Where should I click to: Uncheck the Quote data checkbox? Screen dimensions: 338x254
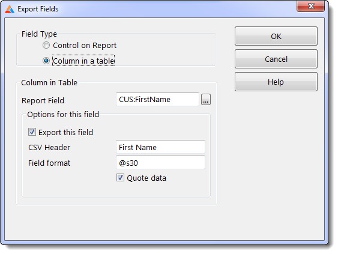[x=120, y=178]
